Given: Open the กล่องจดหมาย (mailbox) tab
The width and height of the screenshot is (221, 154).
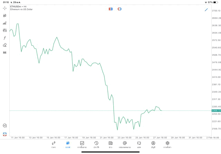Looking at the screenshot, I should [125, 145].
